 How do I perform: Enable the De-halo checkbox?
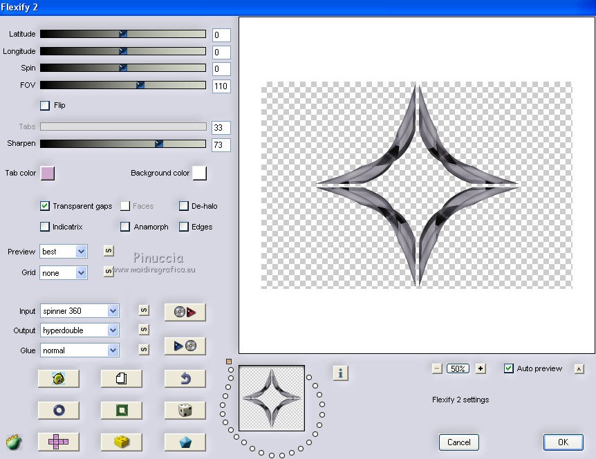click(x=184, y=206)
